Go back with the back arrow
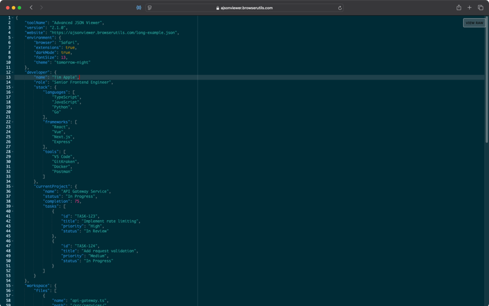The width and height of the screenshot is (489, 306). coord(31,8)
